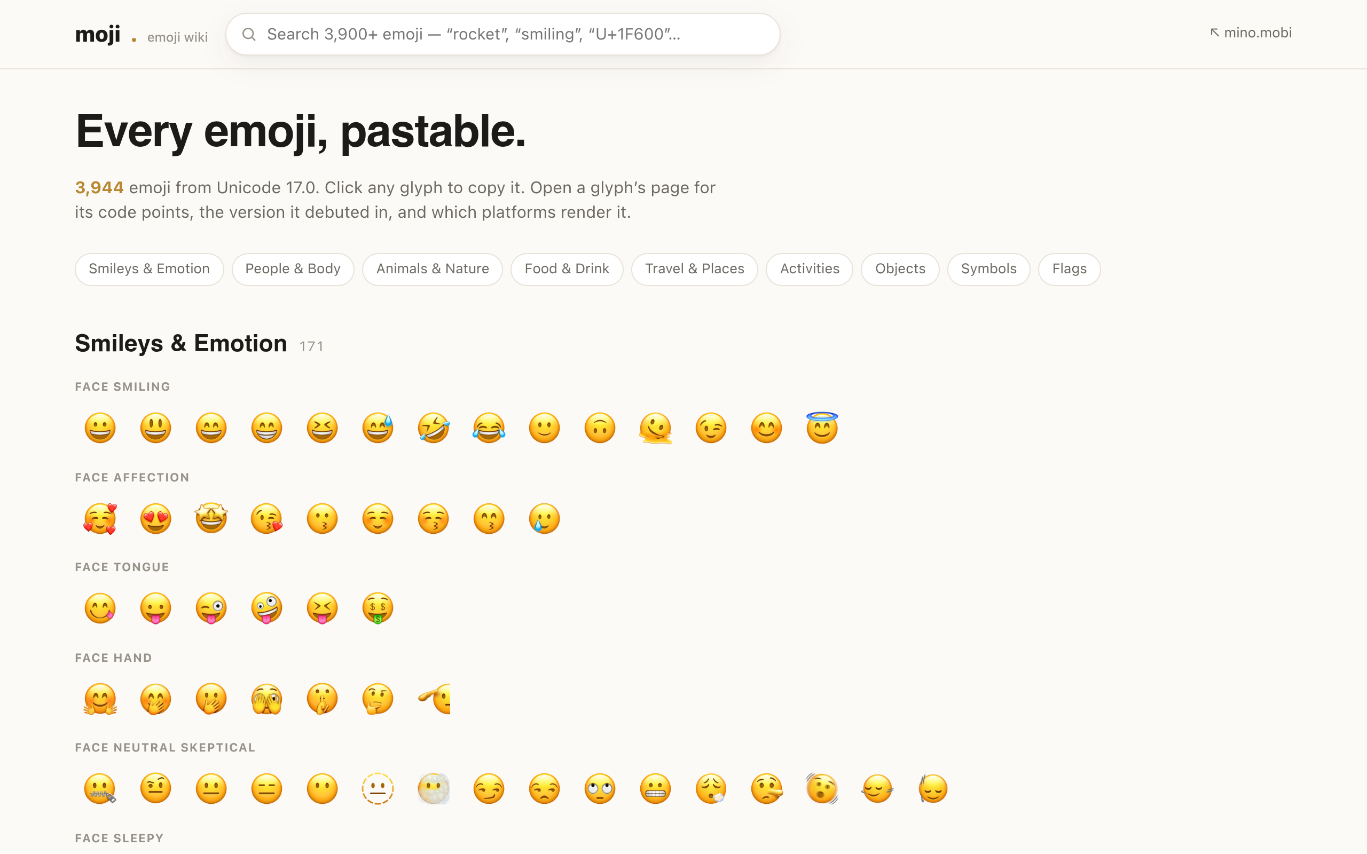Copy the zipper-mouth face emoji
The image size is (1367, 854).
coord(100,788)
